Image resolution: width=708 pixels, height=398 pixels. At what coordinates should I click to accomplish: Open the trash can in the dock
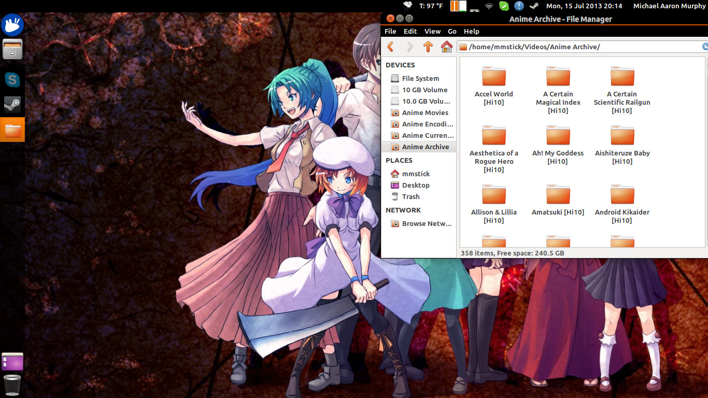(x=12, y=385)
